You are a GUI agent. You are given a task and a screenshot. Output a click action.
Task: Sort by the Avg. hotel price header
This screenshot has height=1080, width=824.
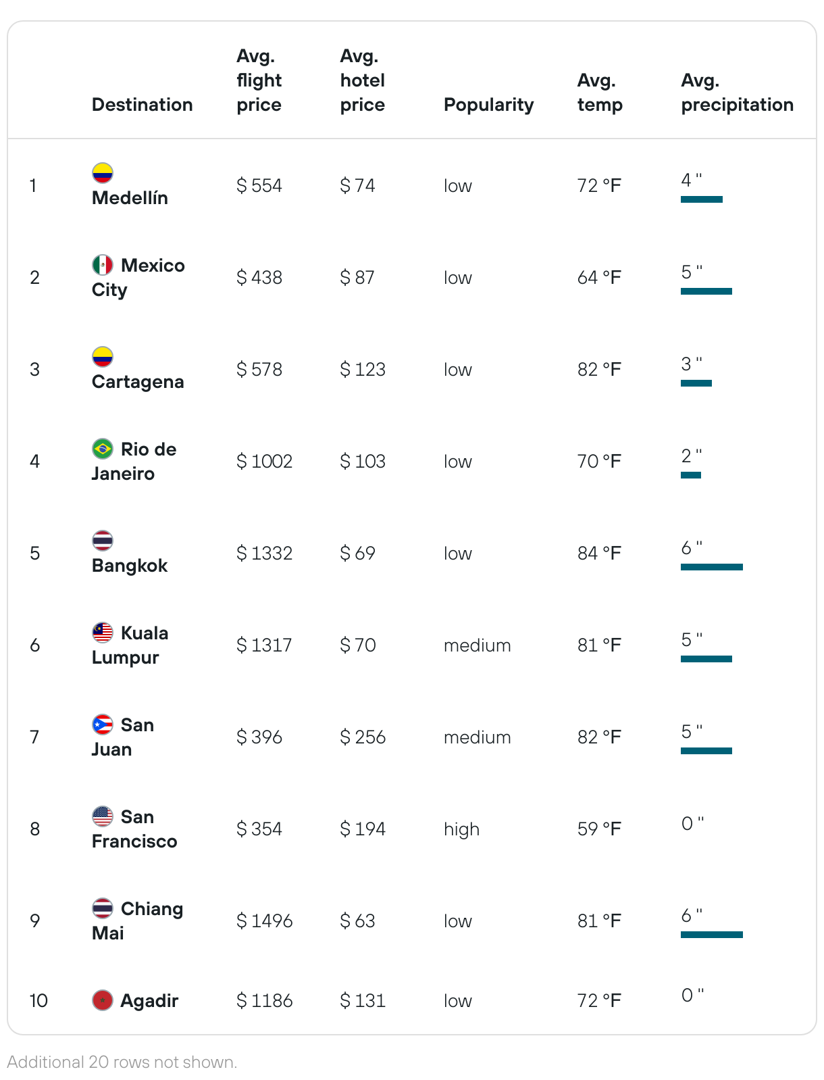point(363,80)
